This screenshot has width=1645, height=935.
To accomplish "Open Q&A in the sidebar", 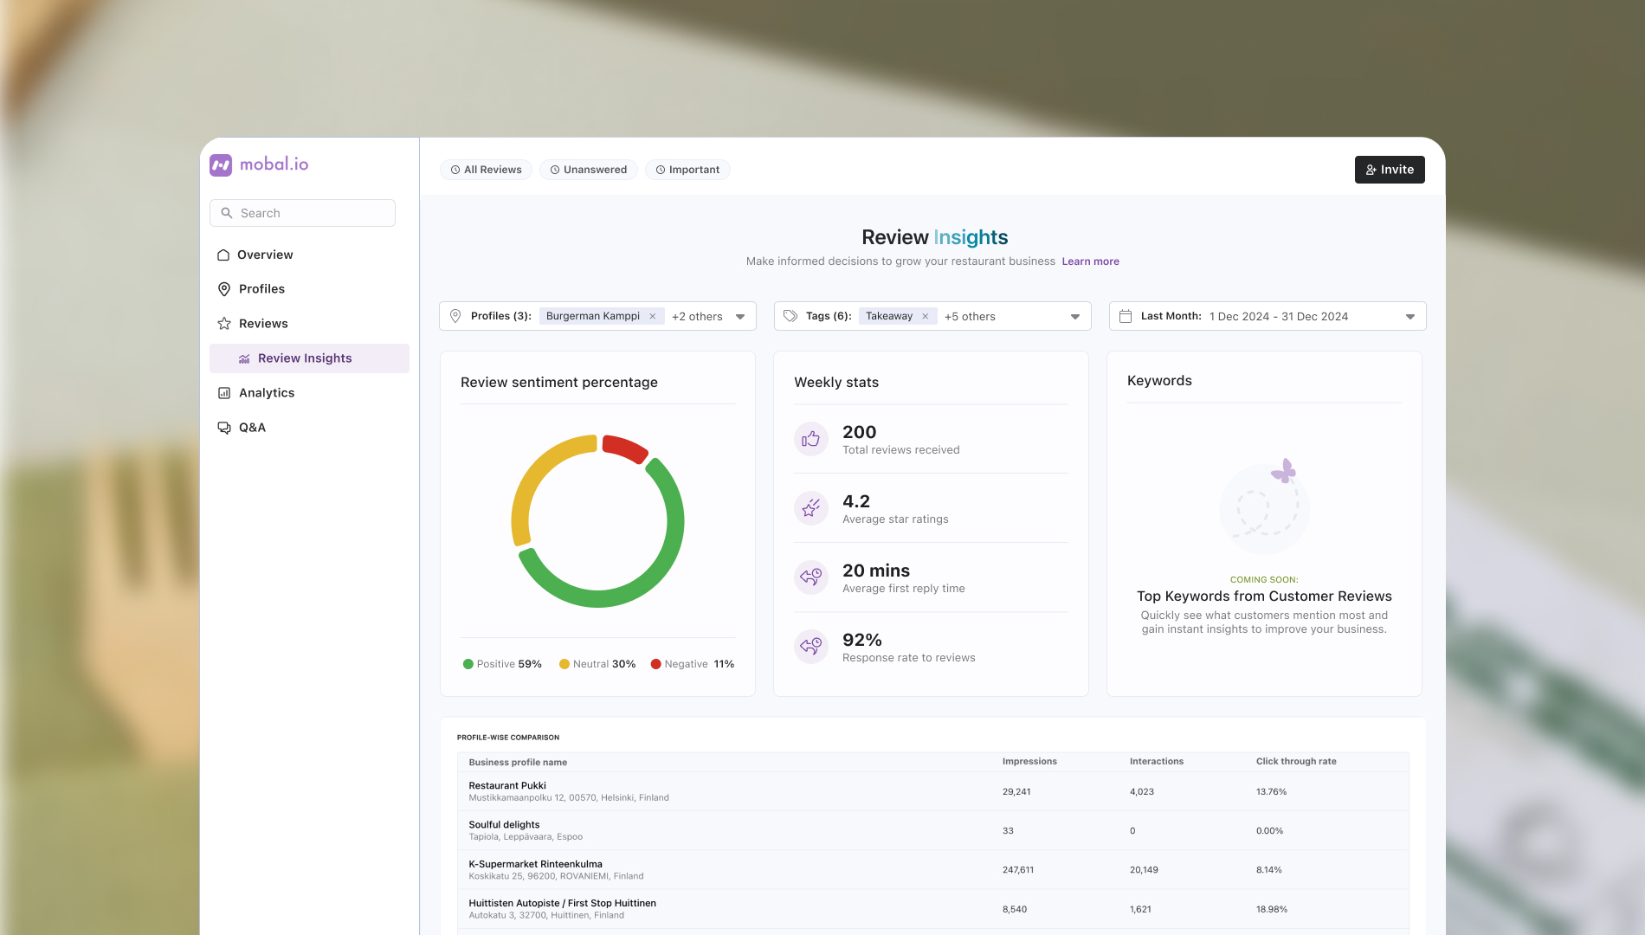I will coord(309,428).
